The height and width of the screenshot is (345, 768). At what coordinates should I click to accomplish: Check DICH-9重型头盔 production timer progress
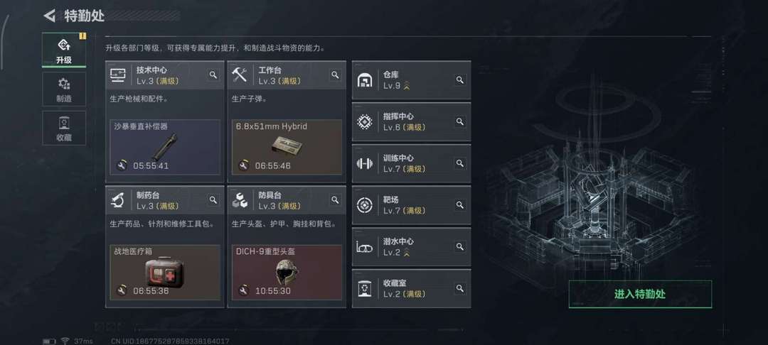[271, 291]
